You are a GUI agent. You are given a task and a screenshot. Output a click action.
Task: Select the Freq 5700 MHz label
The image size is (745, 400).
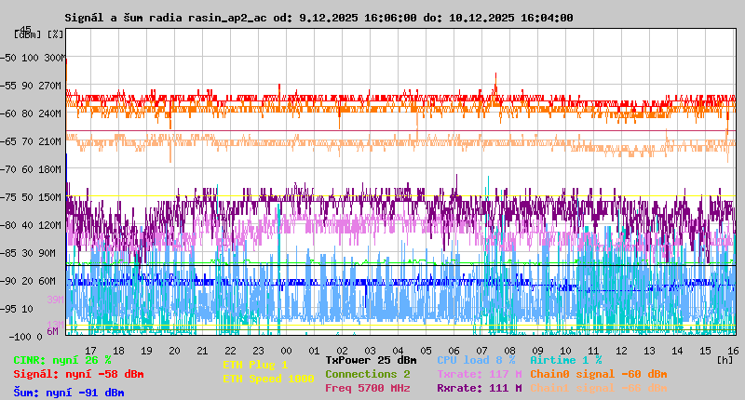pyautogui.click(x=368, y=388)
